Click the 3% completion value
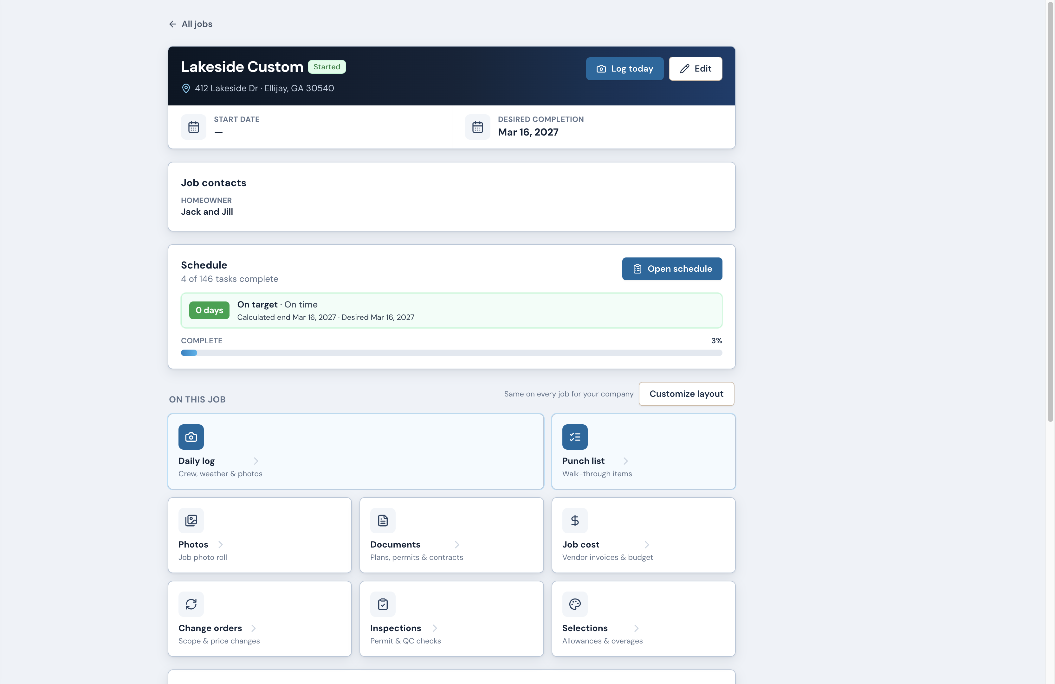This screenshot has height=684, width=1055. click(x=716, y=340)
